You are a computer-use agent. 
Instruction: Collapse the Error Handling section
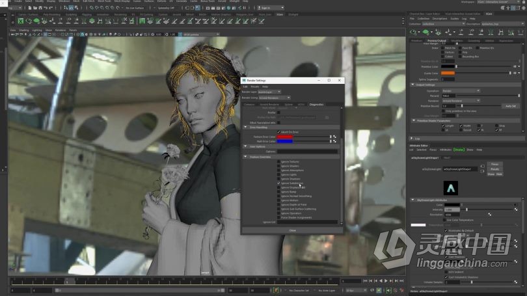coord(245,128)
